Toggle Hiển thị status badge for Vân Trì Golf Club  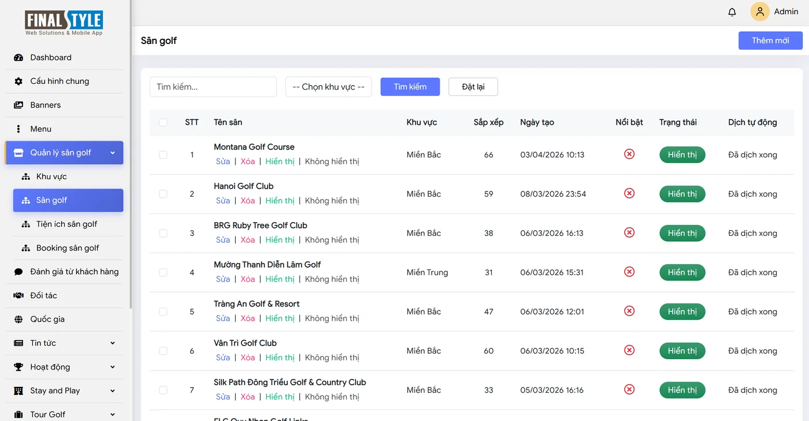(x=682, y=350)
